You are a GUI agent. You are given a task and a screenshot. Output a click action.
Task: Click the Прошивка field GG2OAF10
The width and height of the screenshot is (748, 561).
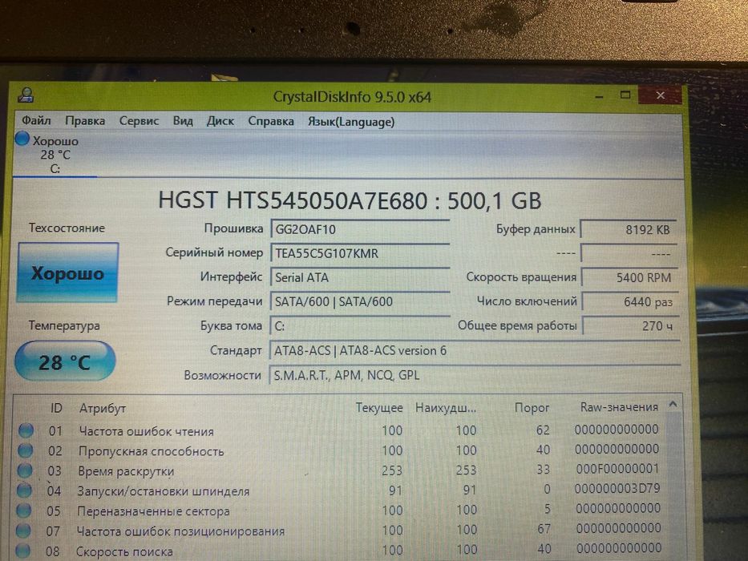point(360,229)
